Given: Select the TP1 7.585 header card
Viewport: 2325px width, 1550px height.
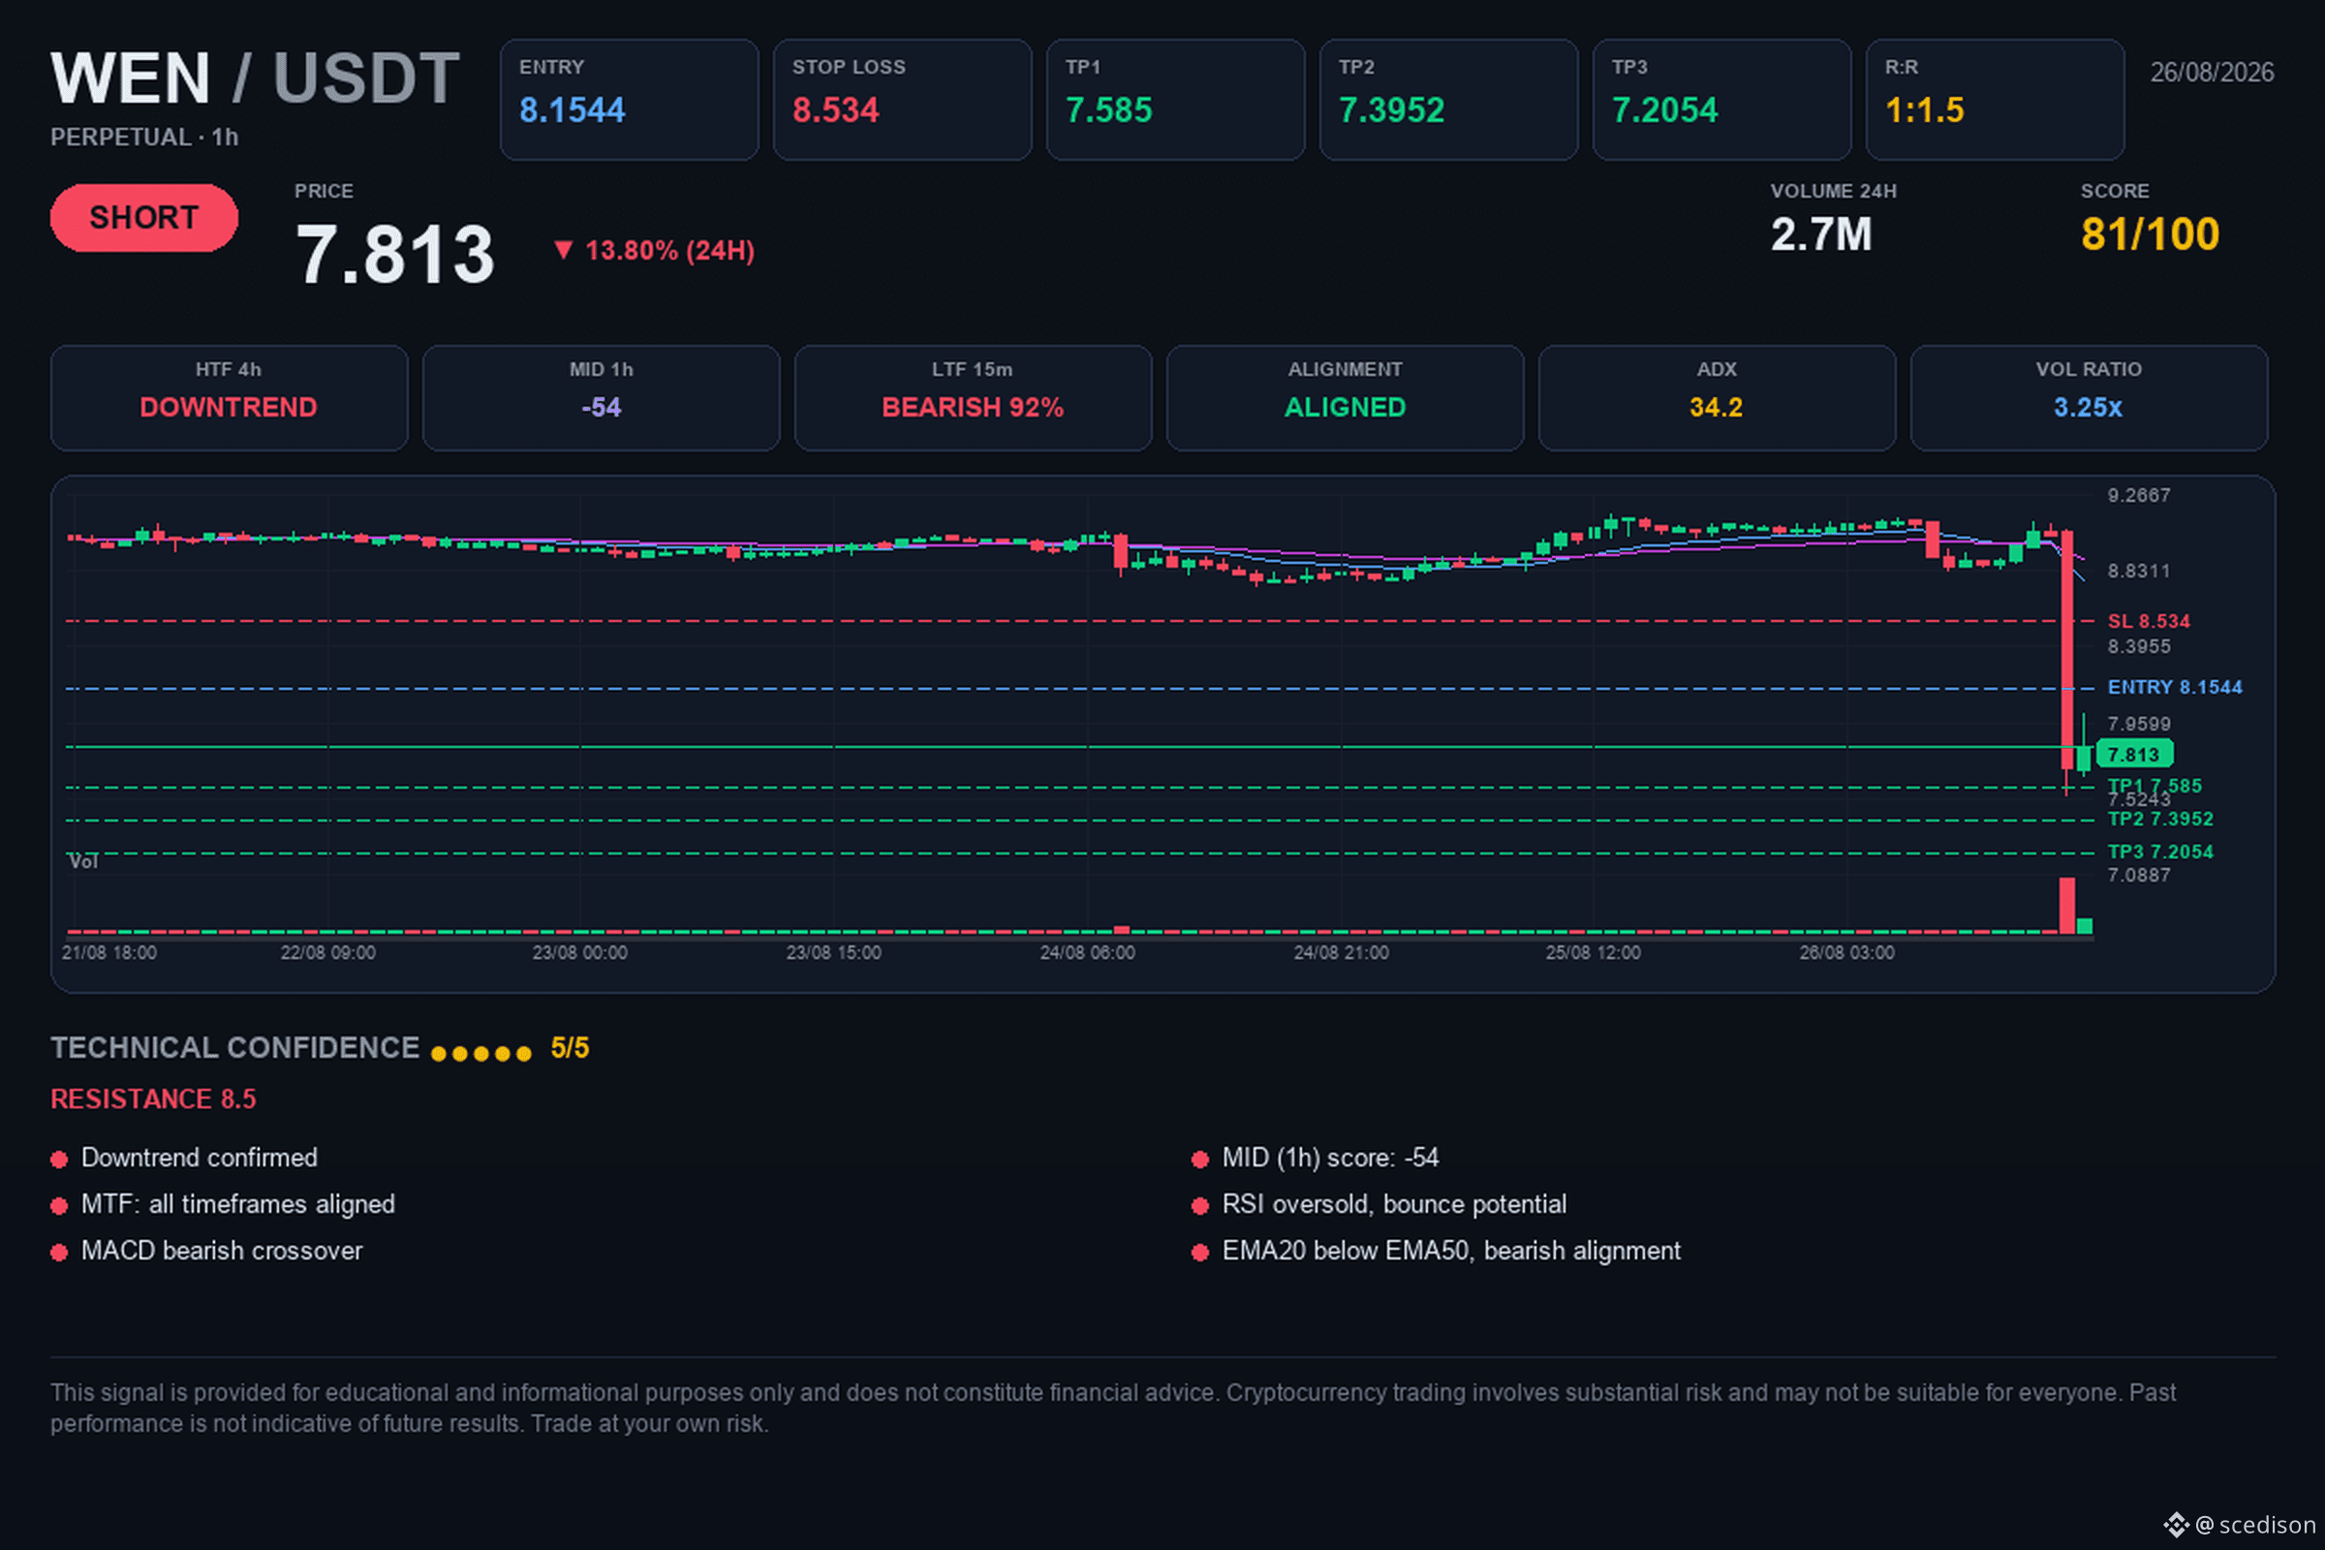Looking at the screenshot, I should coord(1175,99).
